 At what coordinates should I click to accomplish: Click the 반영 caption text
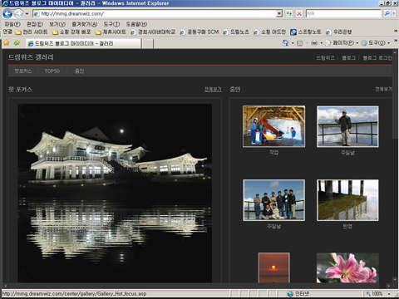click(347, 226)
